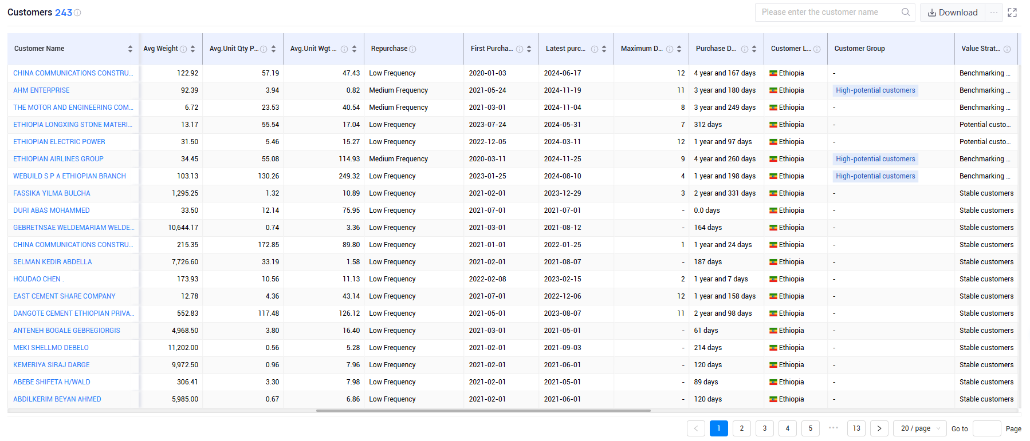Screen dimensions: 1030x441
Task: Open FASSIKA YILMA BULCHA customer
Action: 52,193
